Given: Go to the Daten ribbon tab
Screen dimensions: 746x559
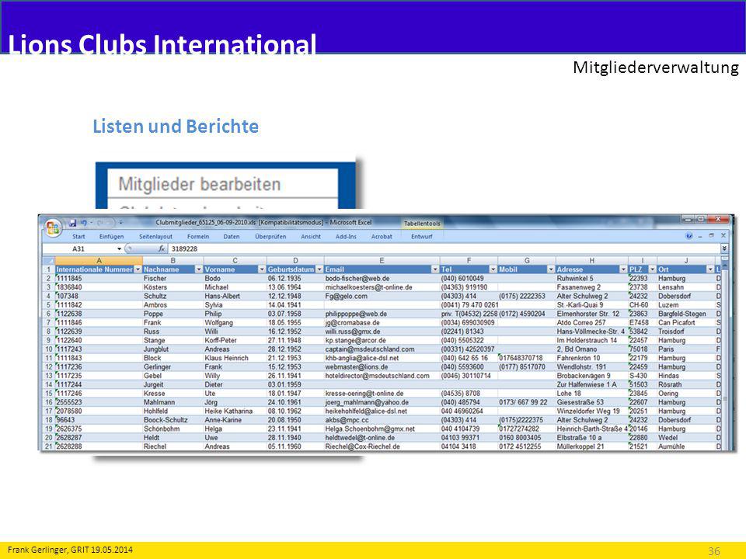Looking at the screenshot, I should pos(232,236).
